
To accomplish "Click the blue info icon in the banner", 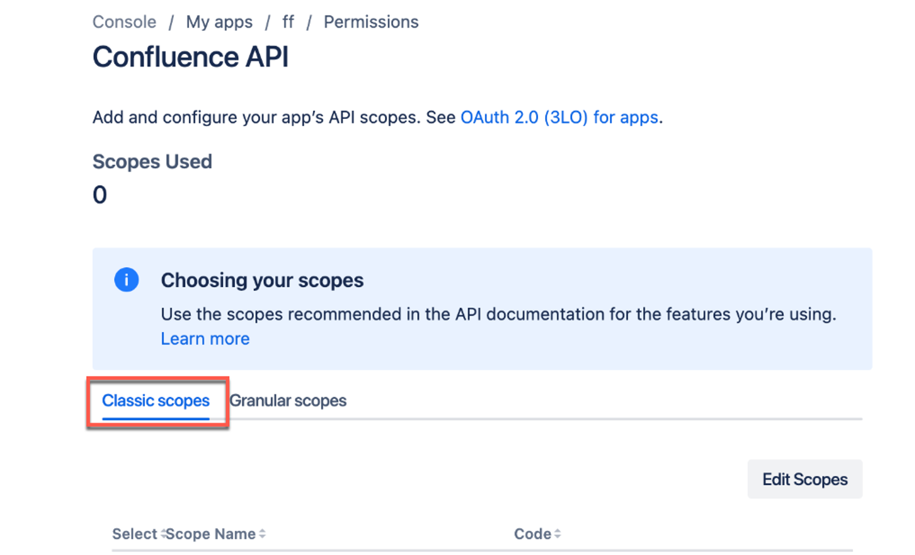I will pos(126,280).
